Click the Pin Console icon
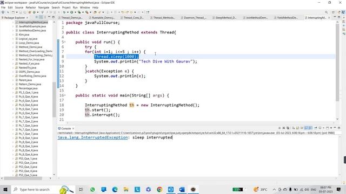 pos(316,128)
